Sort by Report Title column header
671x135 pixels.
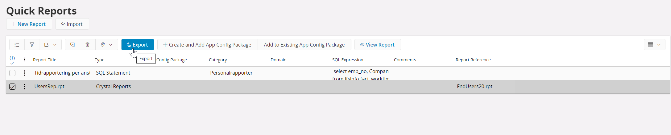point(44,60)
